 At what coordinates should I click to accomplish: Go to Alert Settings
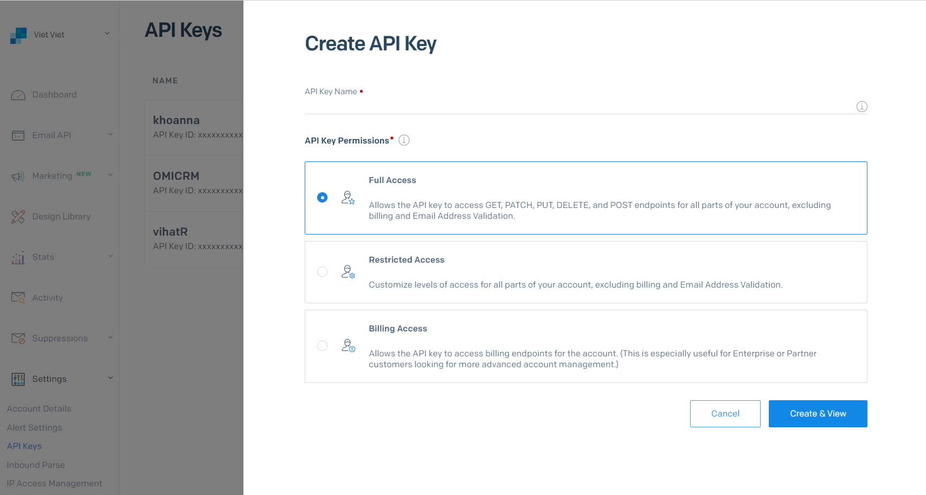[35, 428]
